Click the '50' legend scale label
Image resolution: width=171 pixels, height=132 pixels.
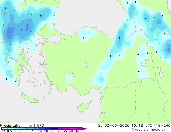(83, 131)
